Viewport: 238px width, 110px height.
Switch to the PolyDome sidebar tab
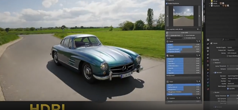(x=204, y=19)
